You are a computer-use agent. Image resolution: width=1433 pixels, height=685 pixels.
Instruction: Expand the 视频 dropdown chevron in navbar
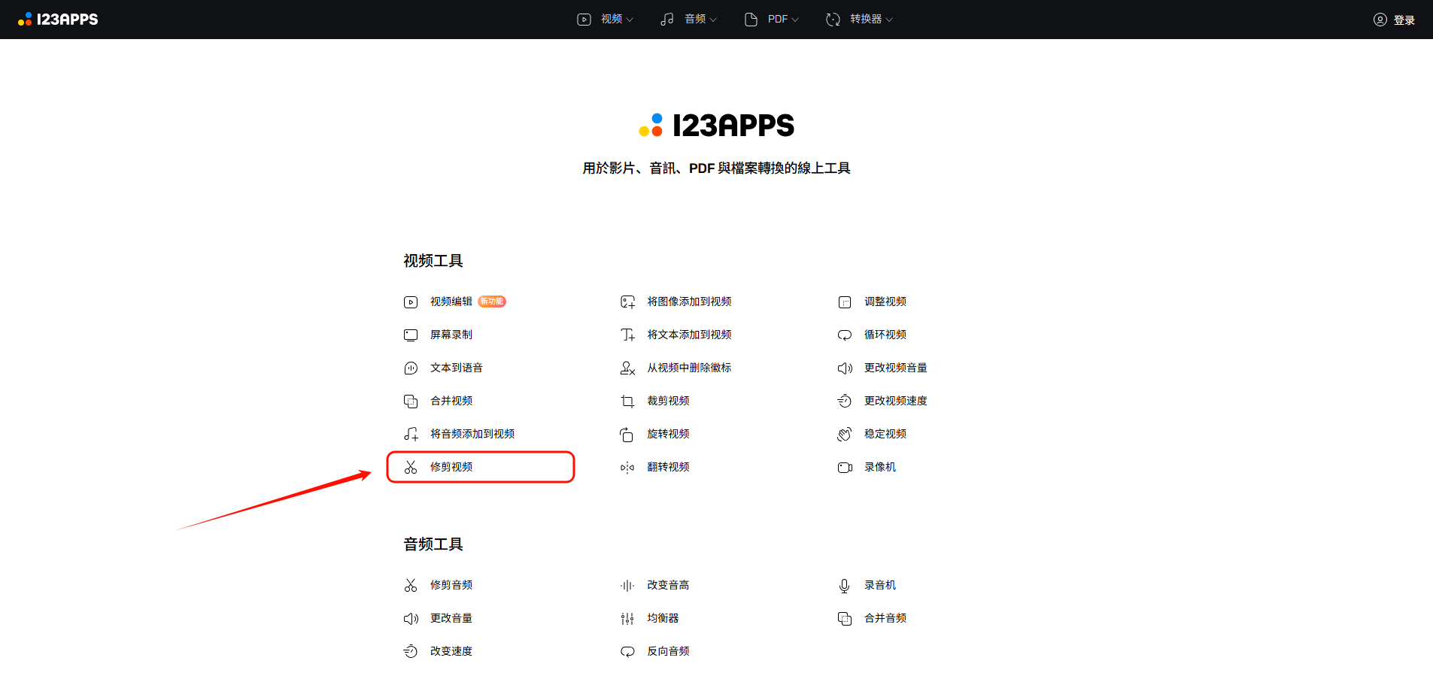tap(630, 20)
